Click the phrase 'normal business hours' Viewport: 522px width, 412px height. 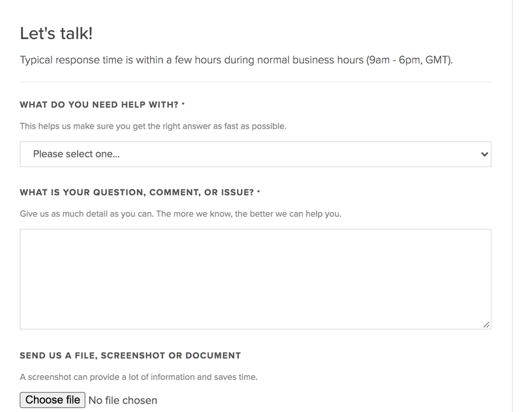coord(293,61)
